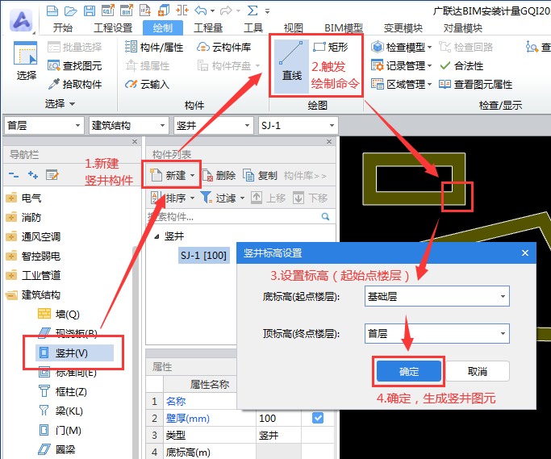Switch to the 工程量 ribbon tab
Image resolution: width=551 pixels, height=459 pixels.
pos(208,27)
